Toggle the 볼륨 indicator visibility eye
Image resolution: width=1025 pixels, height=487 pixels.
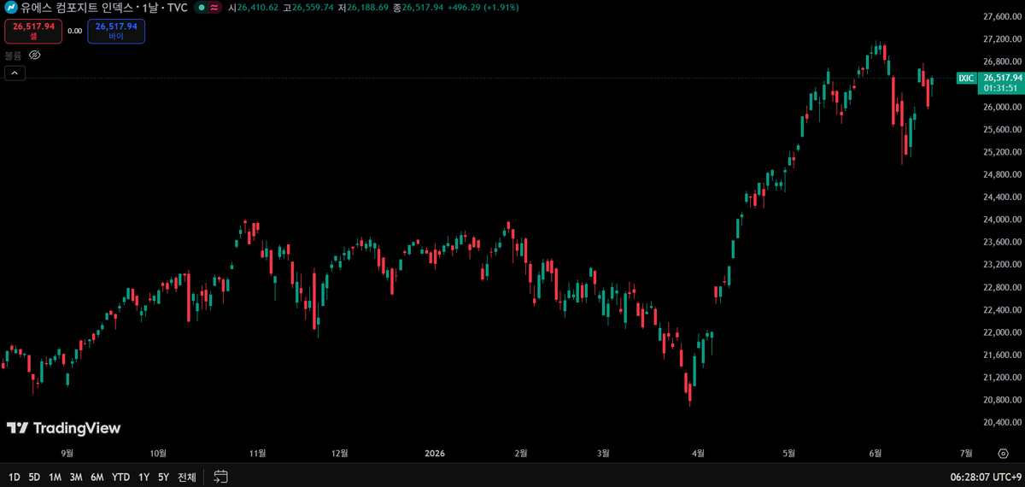point(35,55)
